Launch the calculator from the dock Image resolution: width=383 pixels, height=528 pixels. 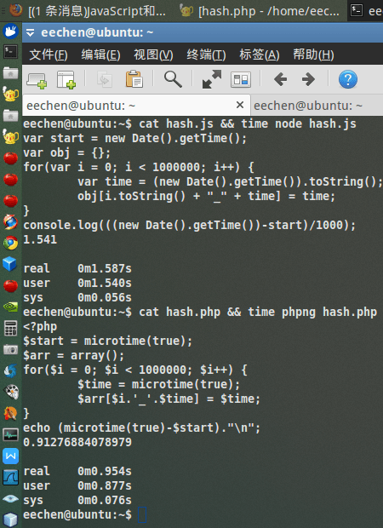tap(10, 328)
